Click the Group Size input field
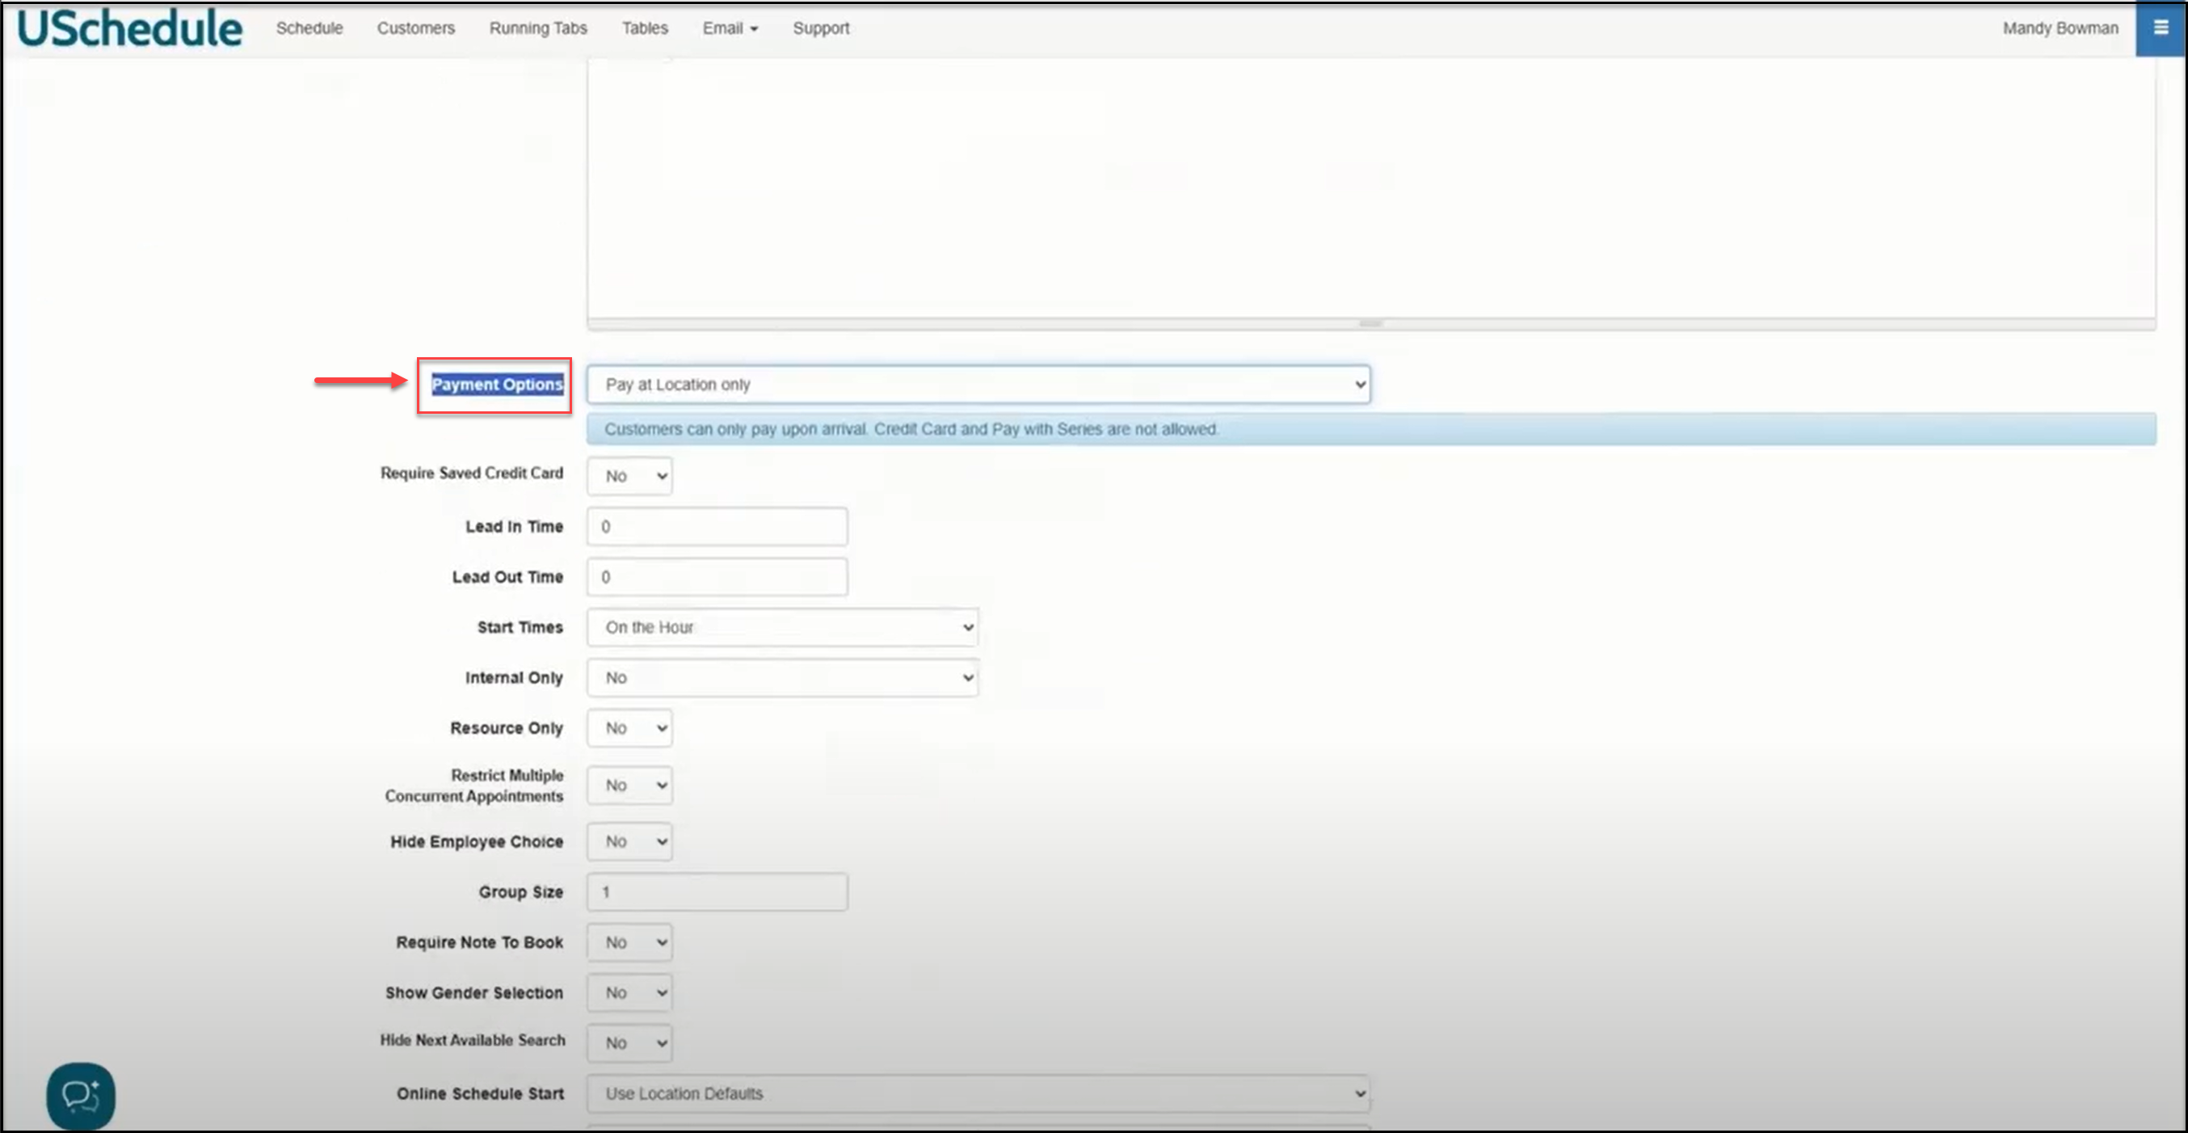The image size is (2188, 1133). (717, 893)
